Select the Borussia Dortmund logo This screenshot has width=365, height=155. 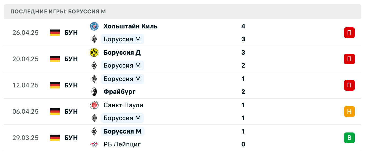[94, 53]
